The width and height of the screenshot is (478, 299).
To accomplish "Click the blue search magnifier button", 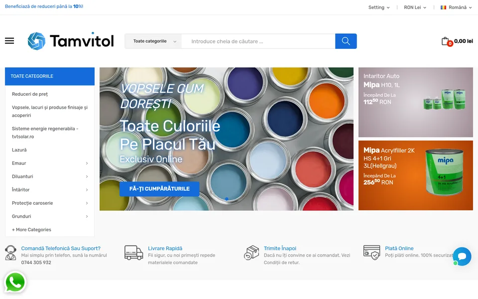I will tap(346, 41).
